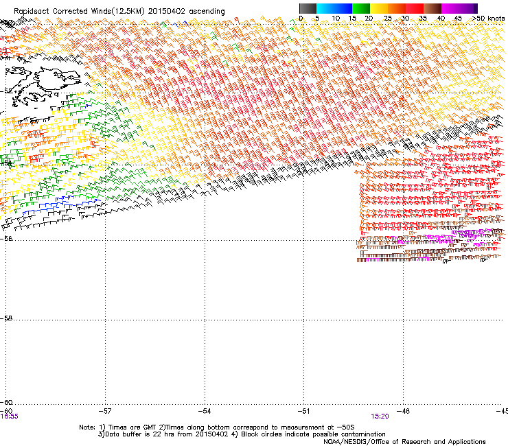508x446 pixels.
Task: Click the legend tick label '25'
Action: (387, 18)
